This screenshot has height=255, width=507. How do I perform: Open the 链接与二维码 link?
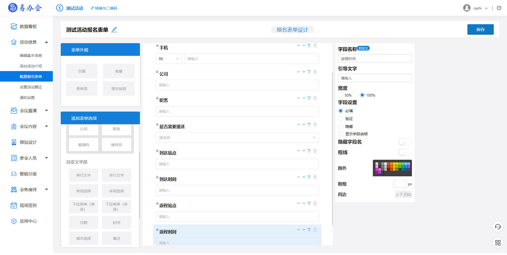pyautogui.click(x=104, y=8)
